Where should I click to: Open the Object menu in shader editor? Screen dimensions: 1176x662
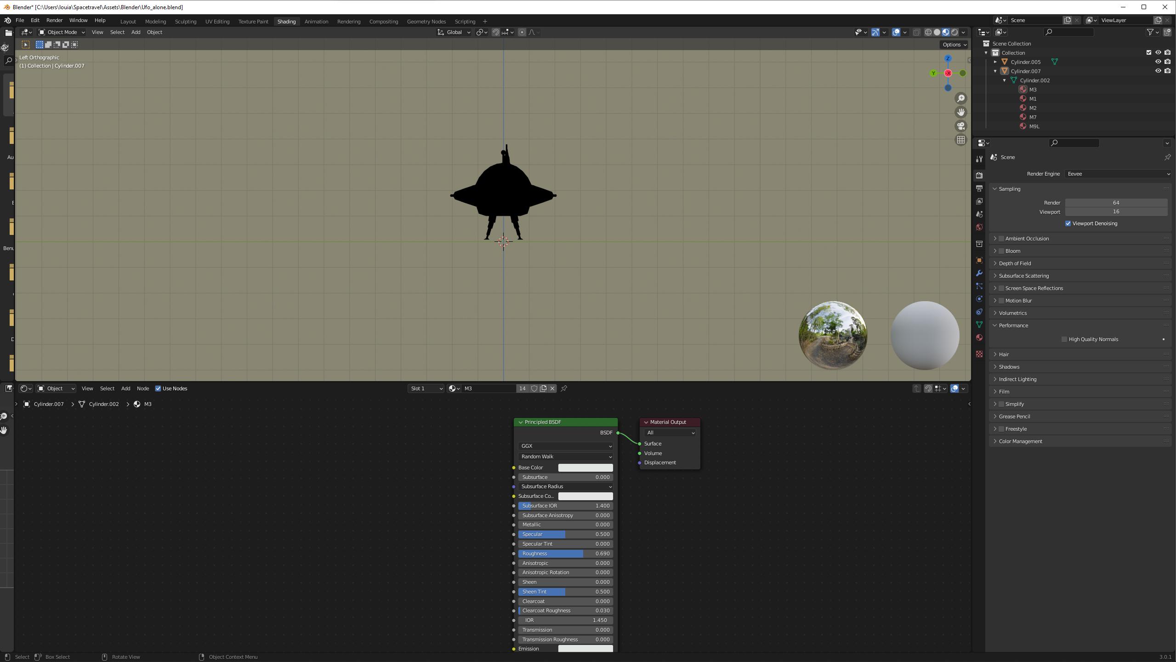55,388
